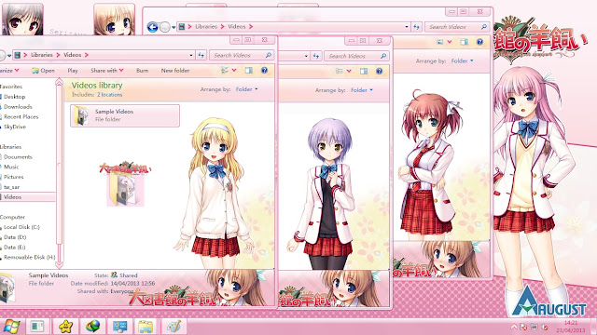Change view icon in the middle window toolbar

340,71
